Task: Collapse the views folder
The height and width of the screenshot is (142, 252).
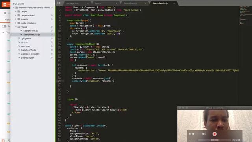Action: pyautogui.click(x=16, y=27)
